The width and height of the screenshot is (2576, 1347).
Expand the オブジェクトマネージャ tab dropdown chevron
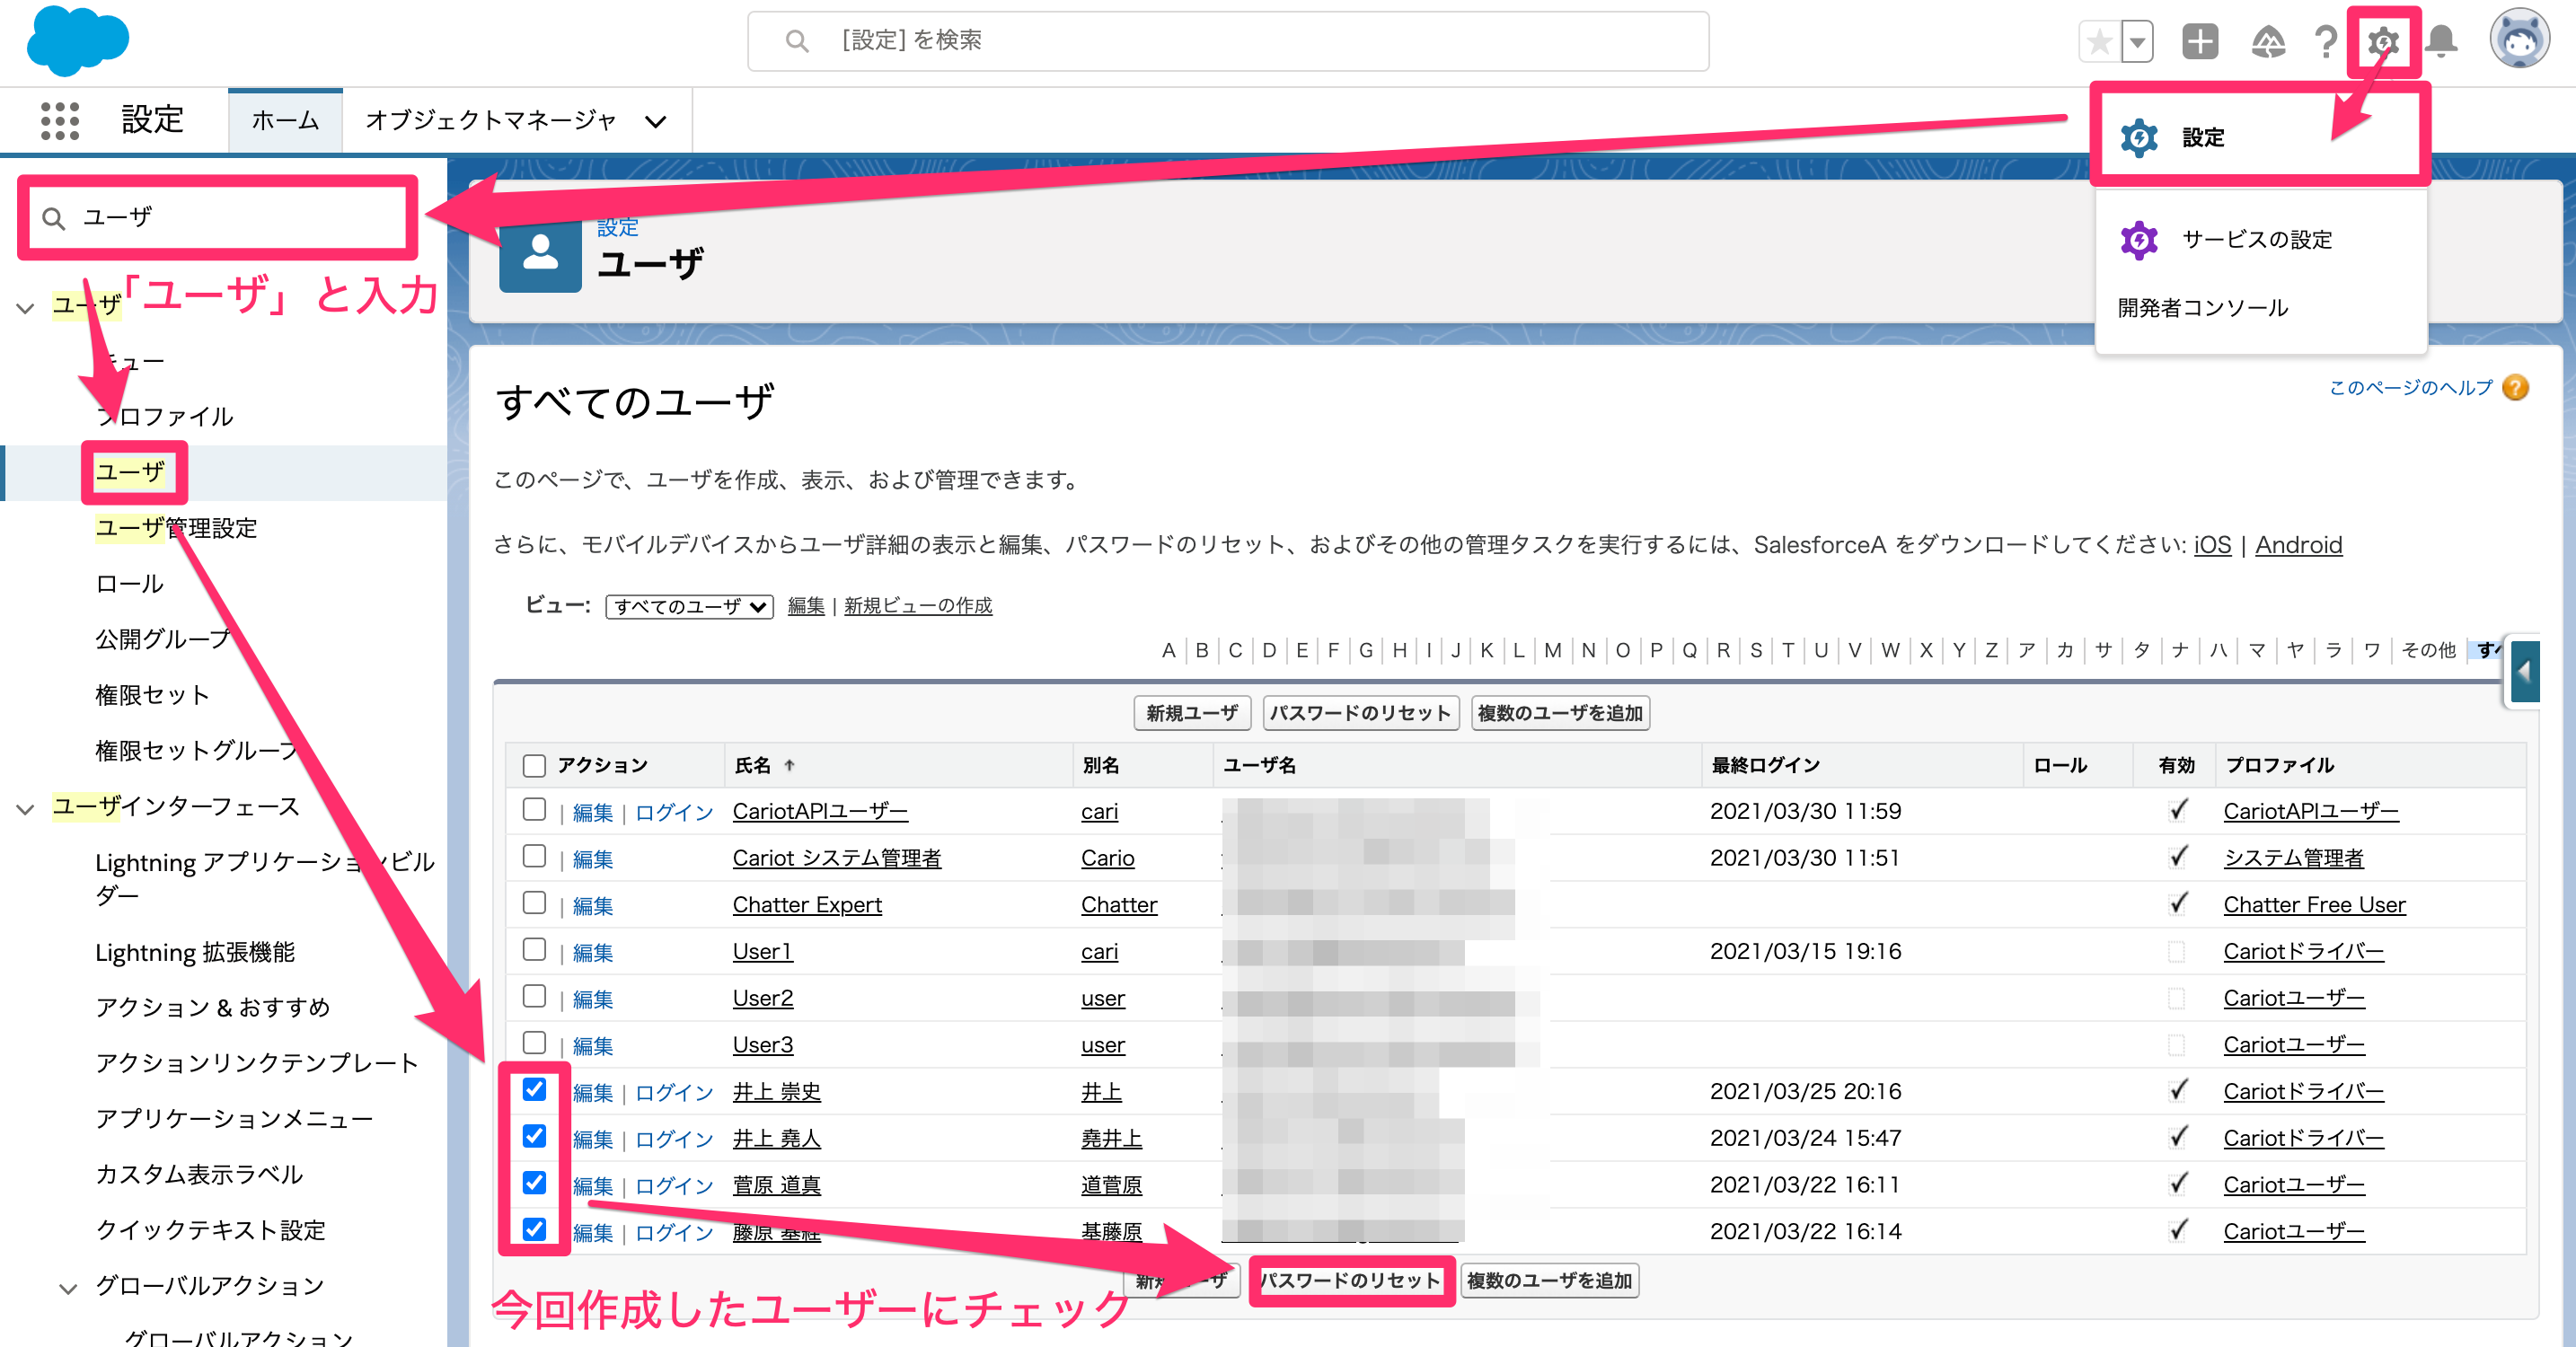point(656,122)
